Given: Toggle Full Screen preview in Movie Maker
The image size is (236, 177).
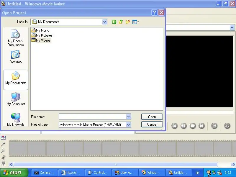Looking at the screenshot, I should click(214, 126).
